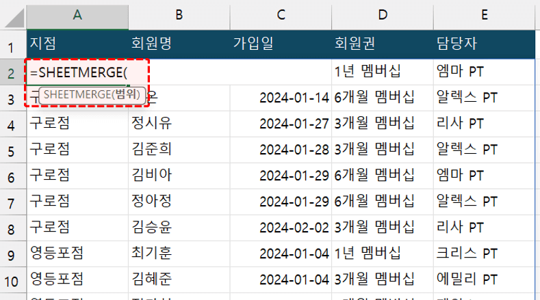Click 리사 PT cell in row 8
This screenshot has height=300, width=540.
(484, 228)
